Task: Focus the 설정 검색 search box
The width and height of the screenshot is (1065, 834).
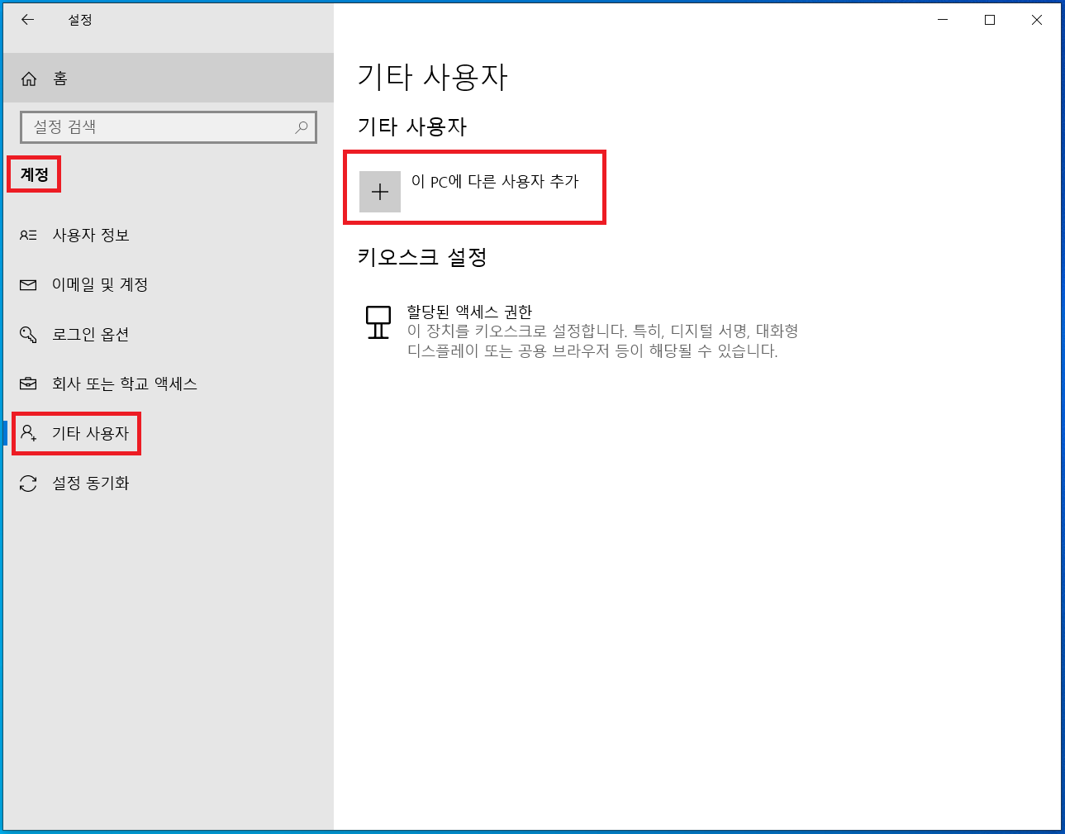Action: point(169,127)
